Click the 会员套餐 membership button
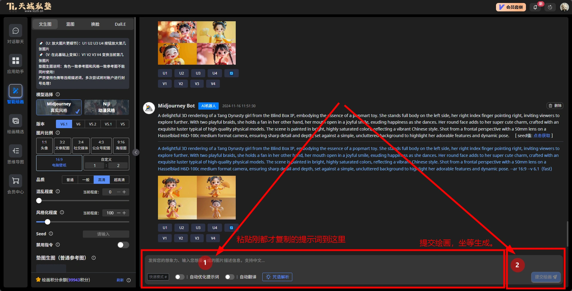 click(511, 7)
